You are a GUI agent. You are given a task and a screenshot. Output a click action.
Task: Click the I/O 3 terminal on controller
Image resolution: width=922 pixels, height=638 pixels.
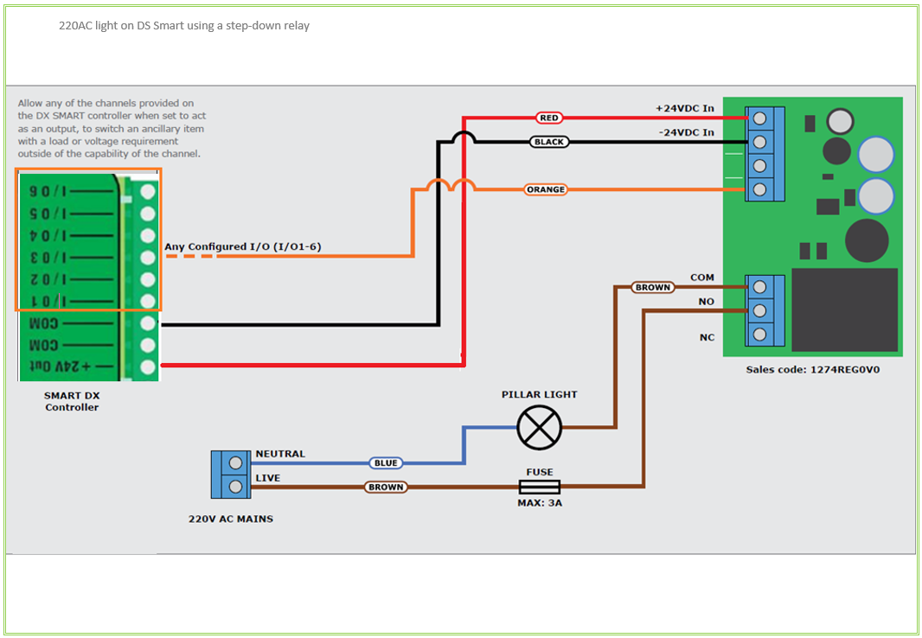pos(148,258)
